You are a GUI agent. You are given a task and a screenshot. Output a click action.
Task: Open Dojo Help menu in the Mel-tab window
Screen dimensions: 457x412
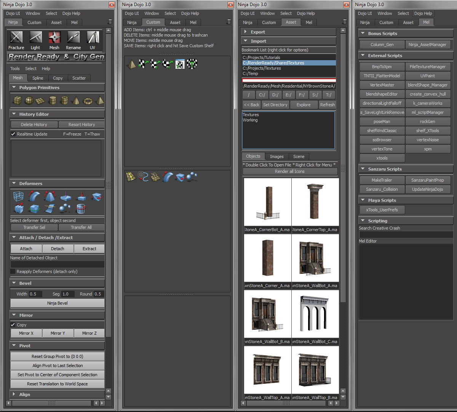click(x=423, y=13)
